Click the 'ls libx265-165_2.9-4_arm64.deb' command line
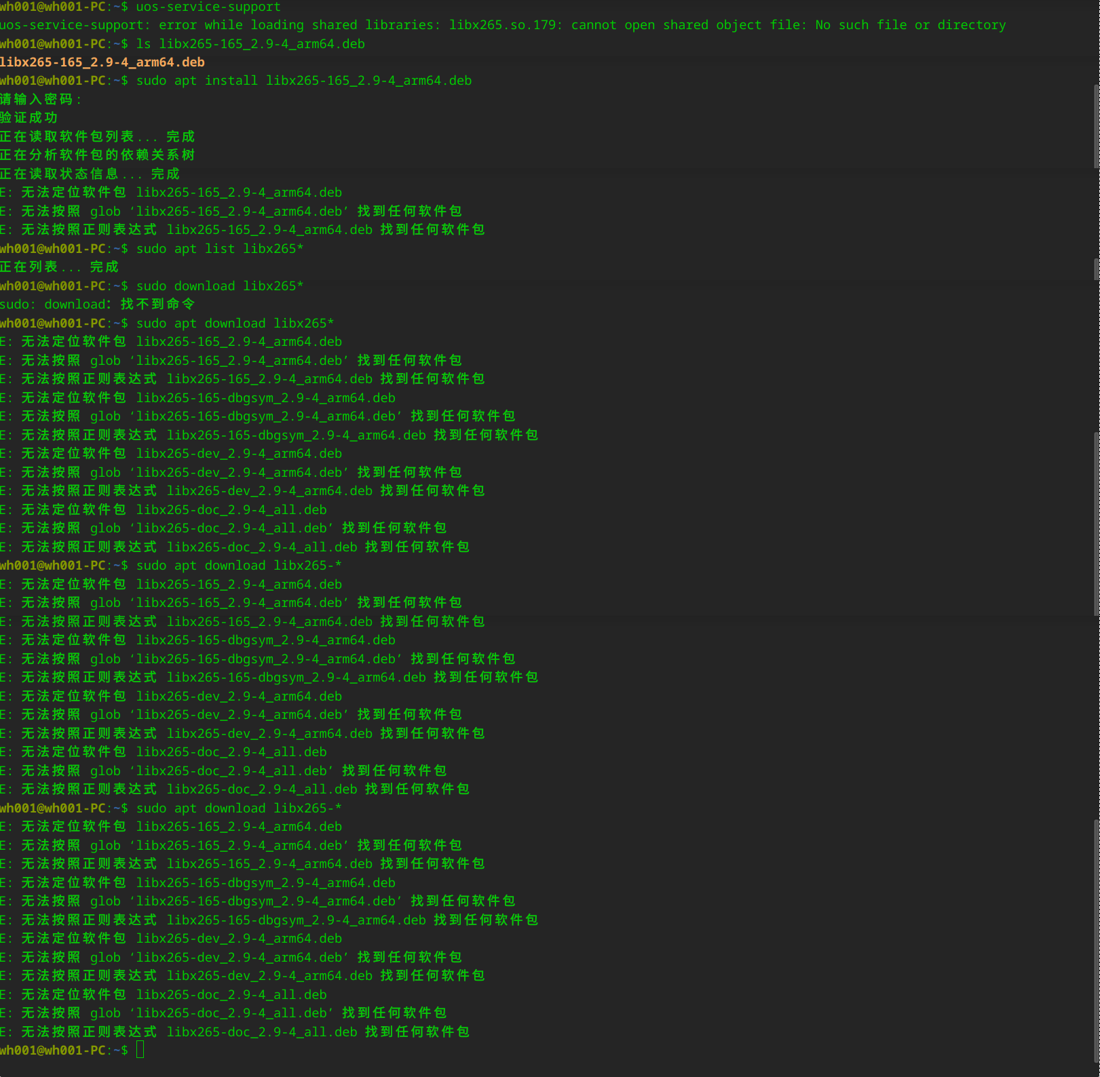This screenshot has height=1077, width=1100. (x=250, y=44)
